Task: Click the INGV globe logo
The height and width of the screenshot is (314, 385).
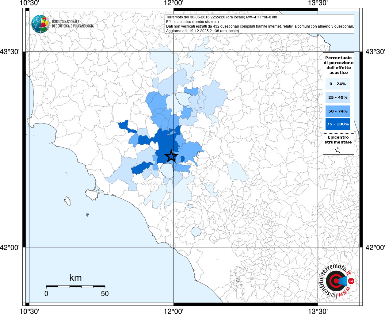Action: 40,24
